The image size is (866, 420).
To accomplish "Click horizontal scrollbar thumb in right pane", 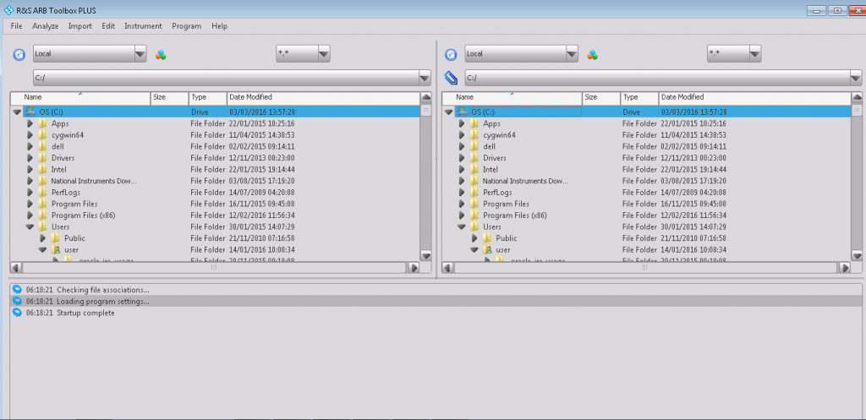I will (x=644, y=268).
